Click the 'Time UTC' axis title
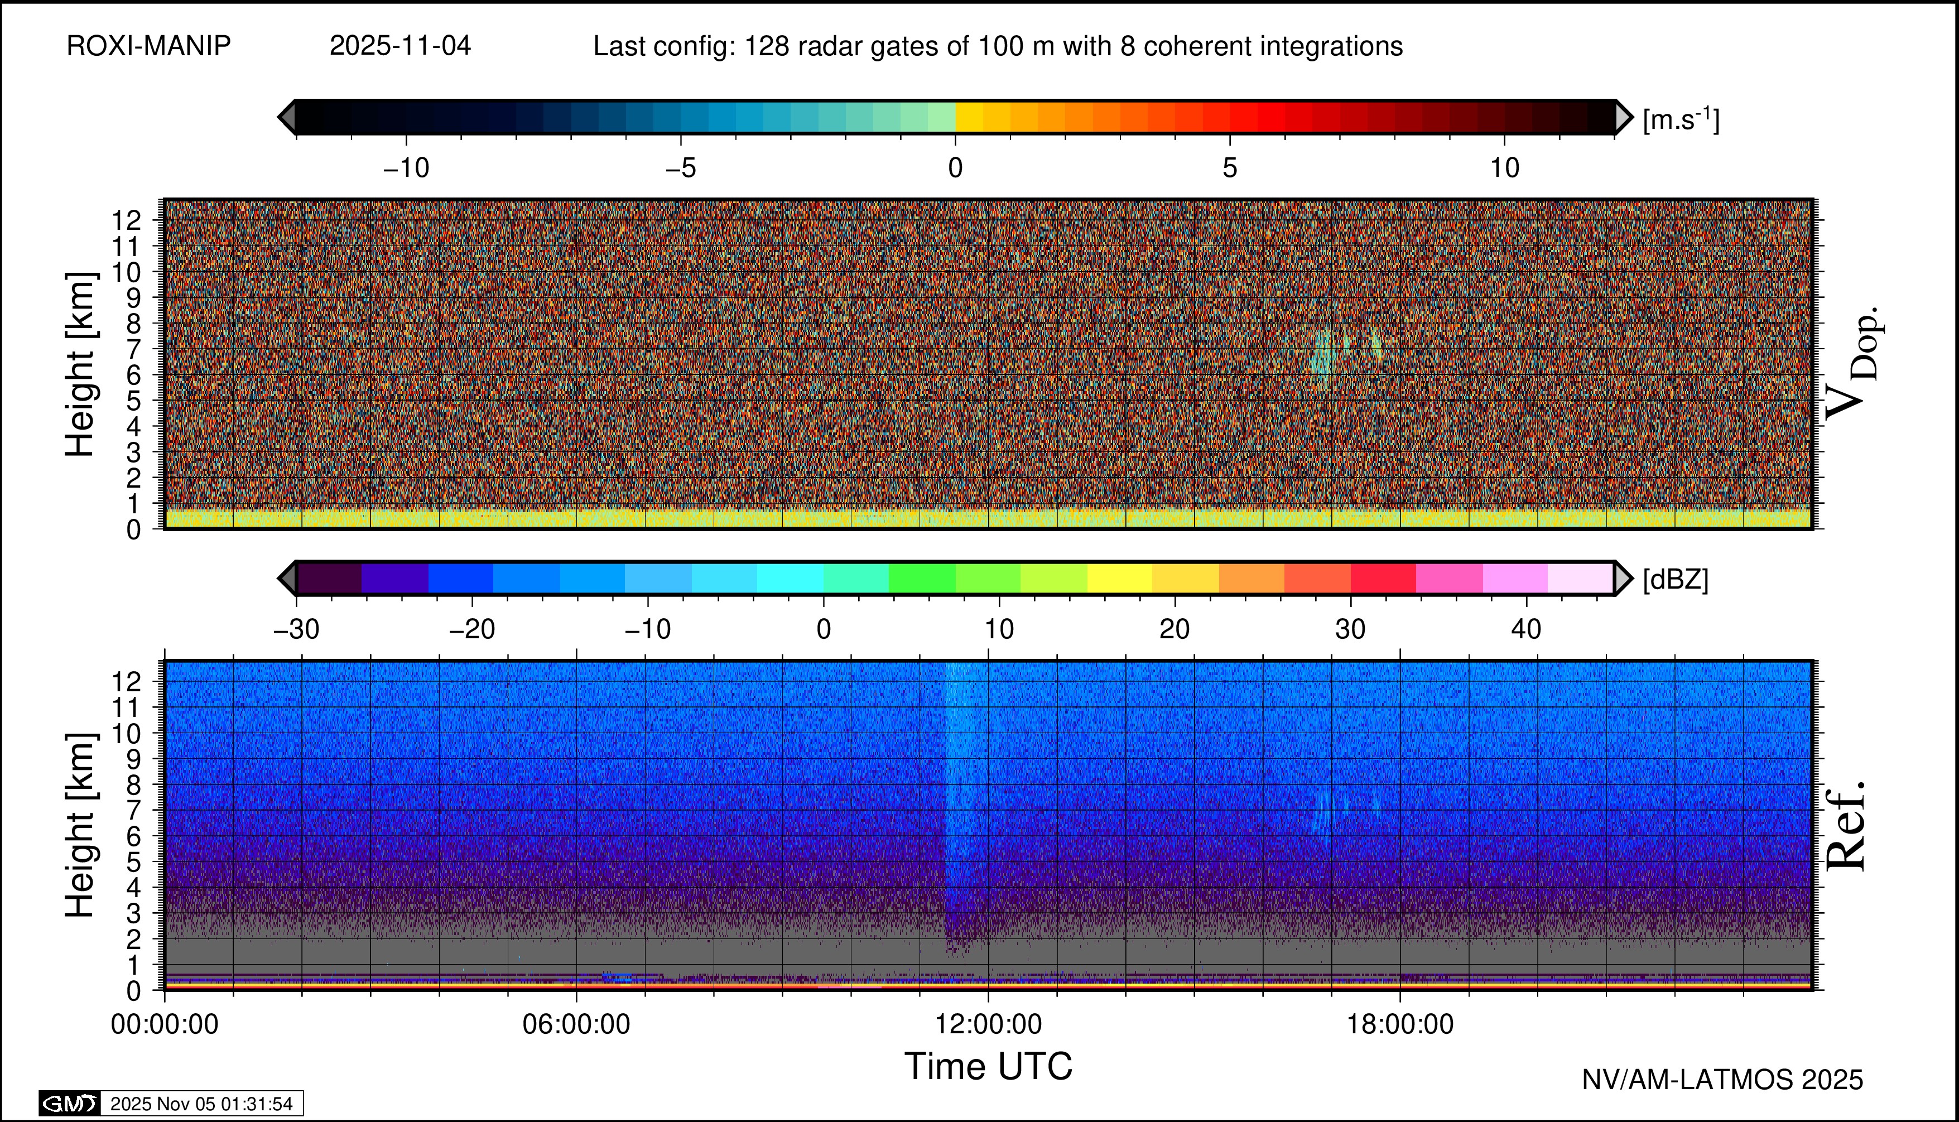Image resolution: width=1959 pixels, height=1122 pixels. [x=988, y=1067]
